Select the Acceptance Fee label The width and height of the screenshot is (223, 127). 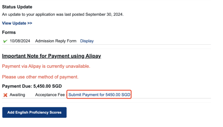50,95
